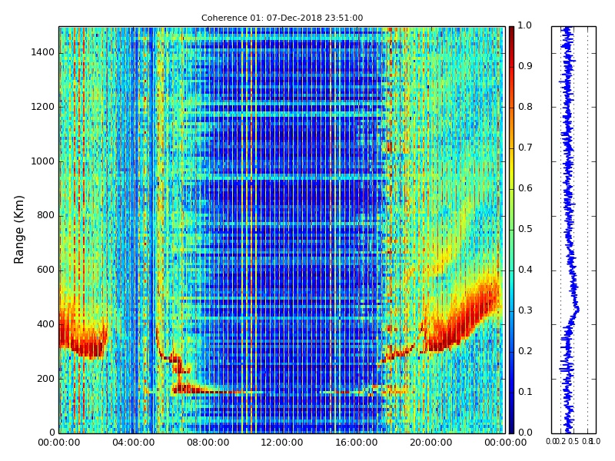The width and height of the screenshot is (615, 461).
Task: Click the colorbar 0.1 tick label
Action: [525, 392]
